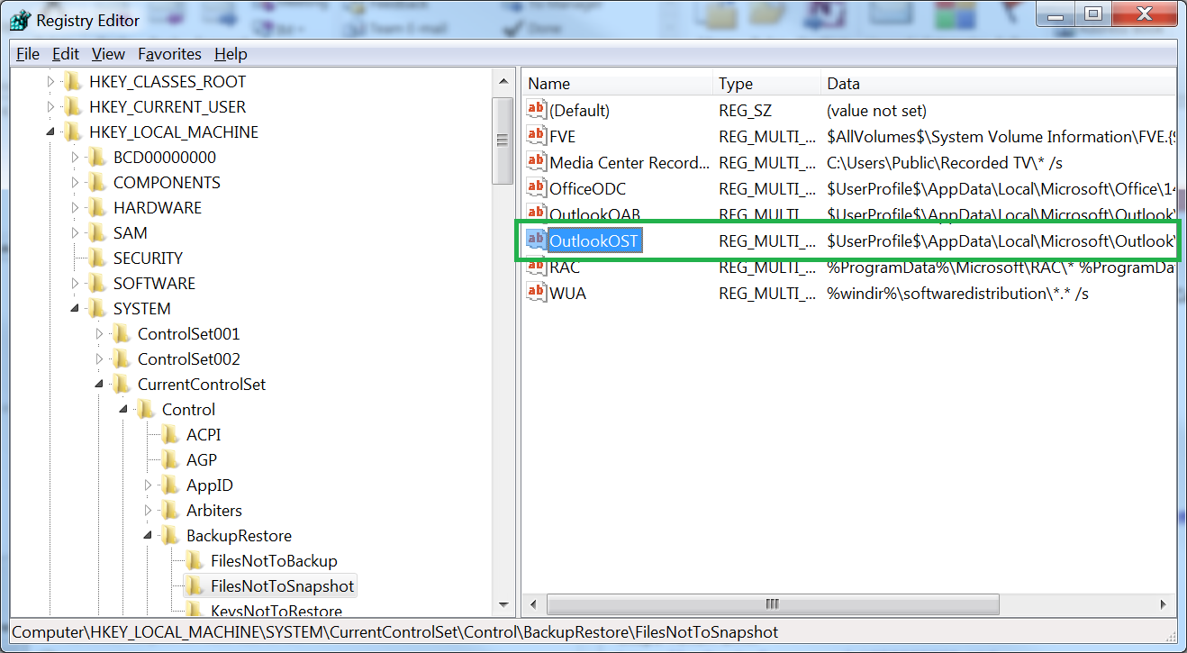The height and width of the screenshot is (653, 1187).
Task: Click the values pane scroll right arrow
Action: 1165,603
